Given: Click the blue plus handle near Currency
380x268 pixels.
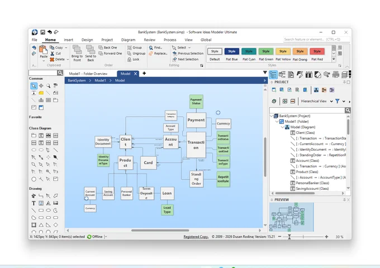Looking at the screenshot, I should click(218, 113).
